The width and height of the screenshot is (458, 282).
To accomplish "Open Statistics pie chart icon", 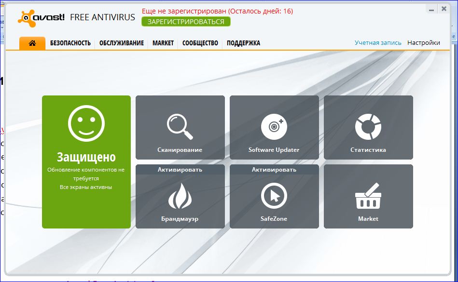I will [x=368, y=127].
